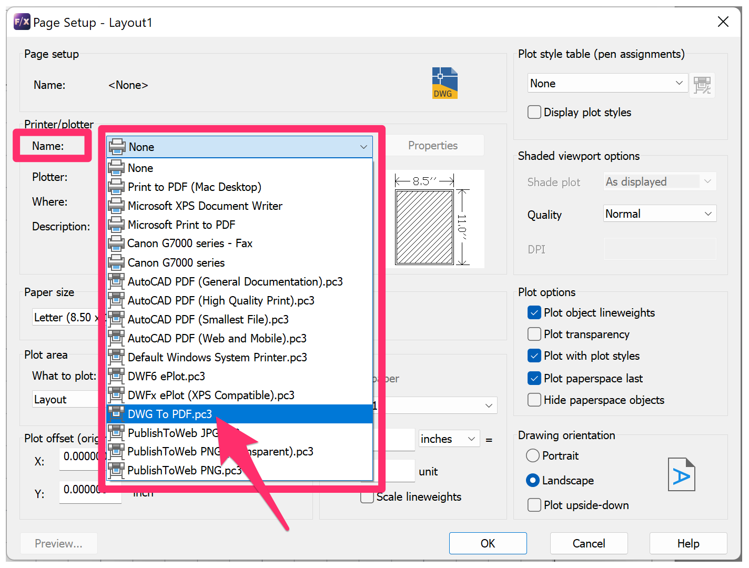Viewport: 749px width, 568px height.
Task: Click the F/X application icon in title bar
Action: (22, 22)
